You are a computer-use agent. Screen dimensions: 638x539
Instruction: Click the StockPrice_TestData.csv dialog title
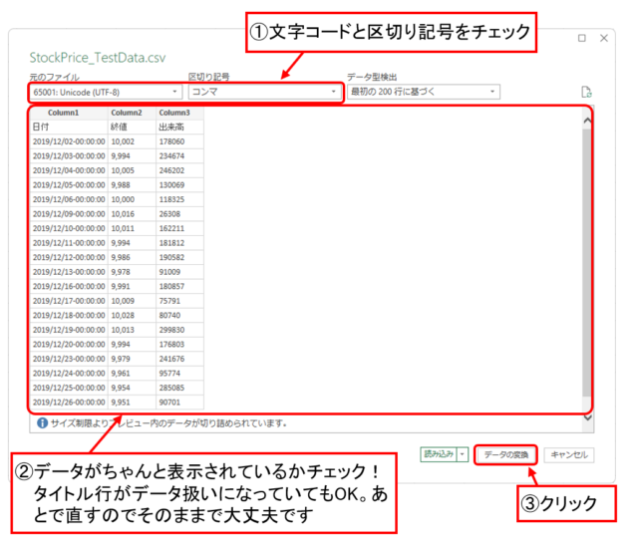click(98, 58)
